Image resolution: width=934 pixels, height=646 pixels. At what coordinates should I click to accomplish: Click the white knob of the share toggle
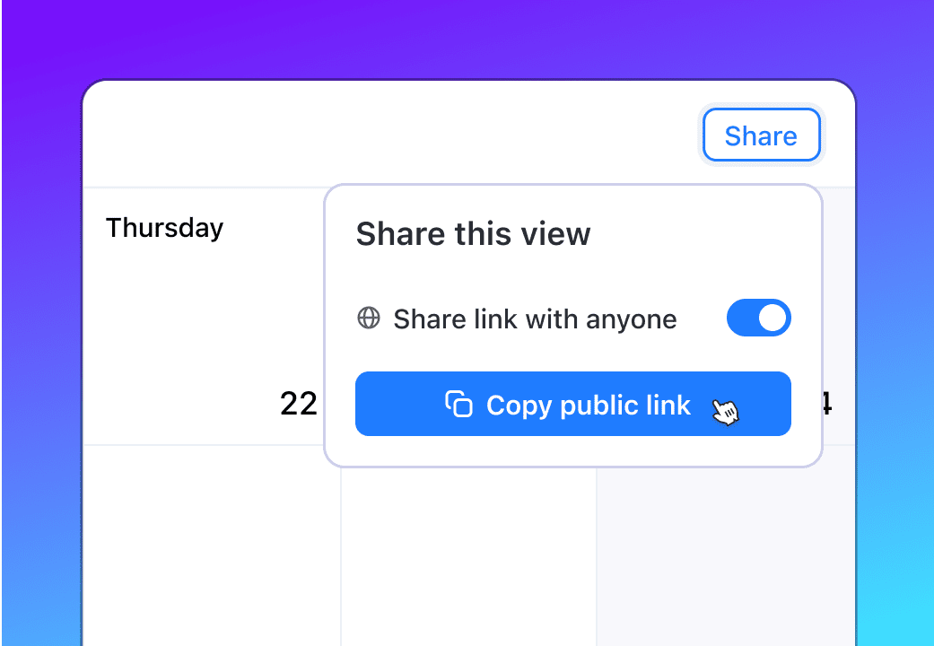773,319
